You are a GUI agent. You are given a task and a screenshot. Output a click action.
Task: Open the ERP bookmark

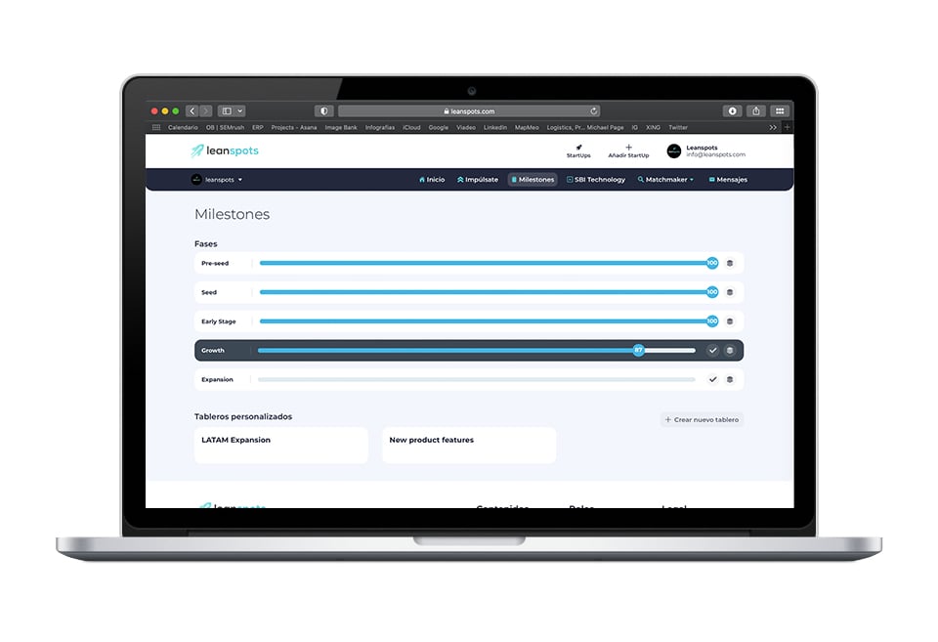[258, 127]
